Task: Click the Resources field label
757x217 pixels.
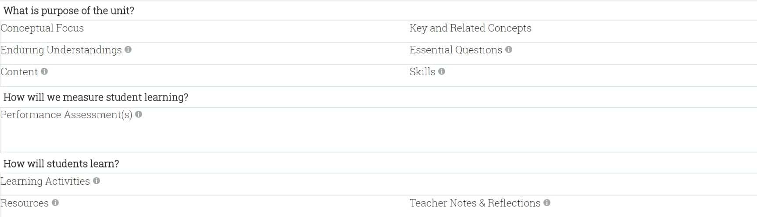Action: [25, 203]
